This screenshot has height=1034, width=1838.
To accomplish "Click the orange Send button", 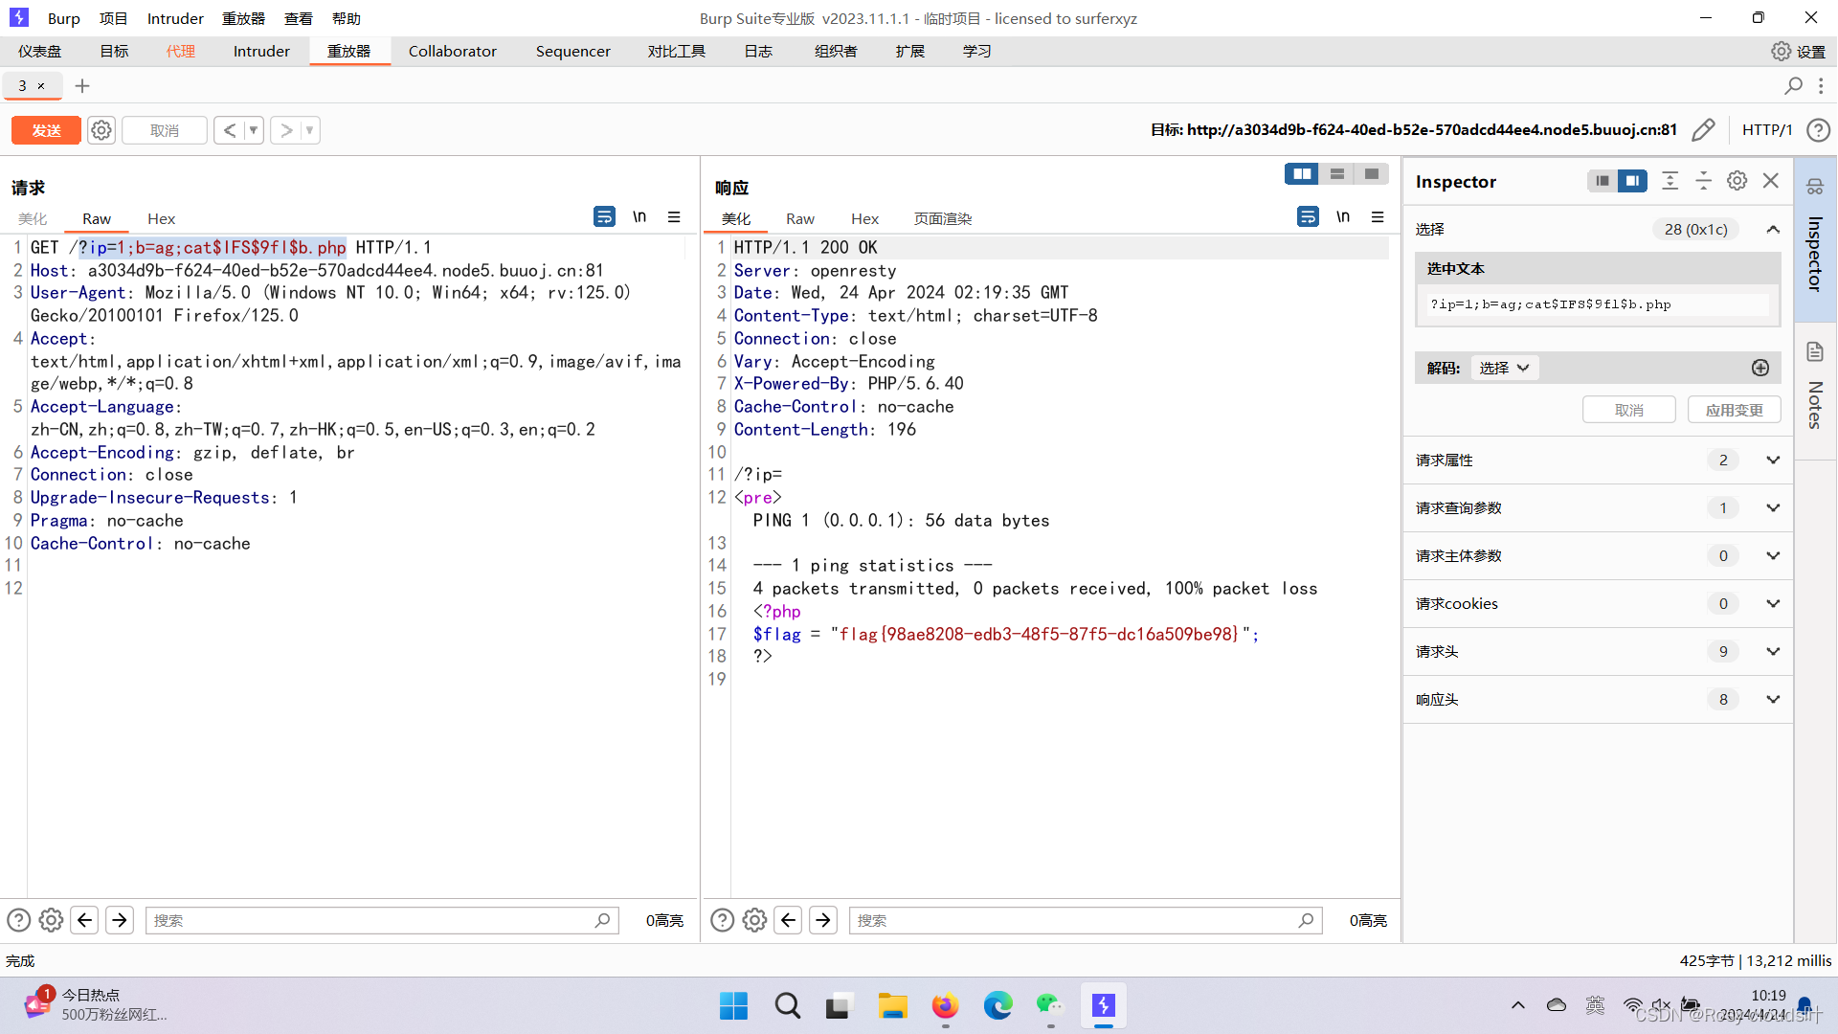I will [x=46, y=130].
